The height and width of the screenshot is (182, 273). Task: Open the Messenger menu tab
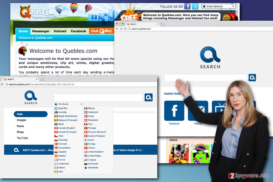coord(41,31)
